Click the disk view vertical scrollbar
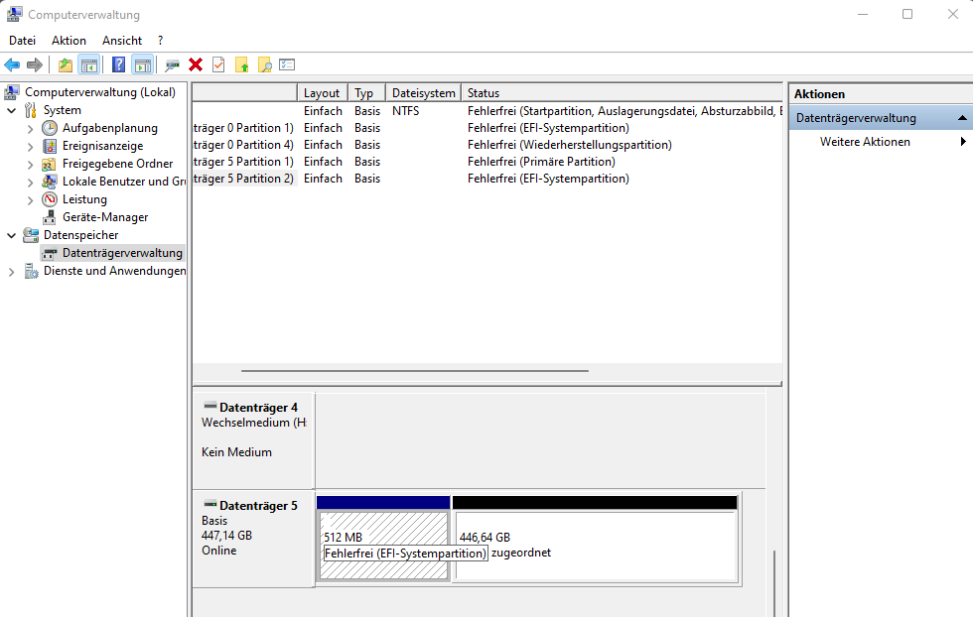The height and width of the screenshot is (617, 973). (773, 583)
